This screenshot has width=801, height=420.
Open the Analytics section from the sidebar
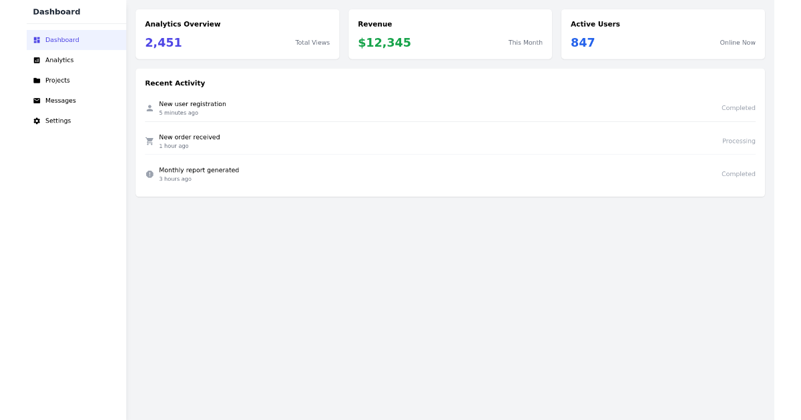pyautogui.click(x=59, y=60)
